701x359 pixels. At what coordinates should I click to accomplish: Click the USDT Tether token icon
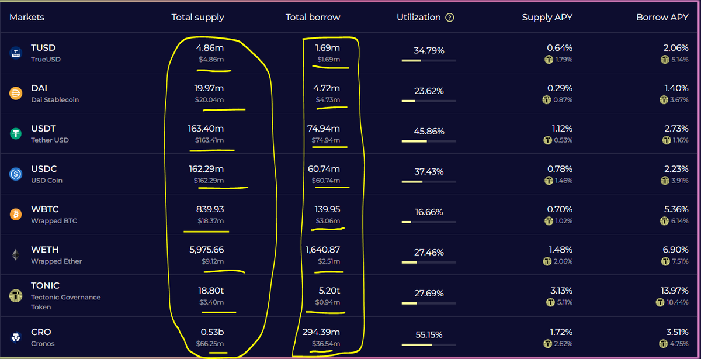[16, 134]
